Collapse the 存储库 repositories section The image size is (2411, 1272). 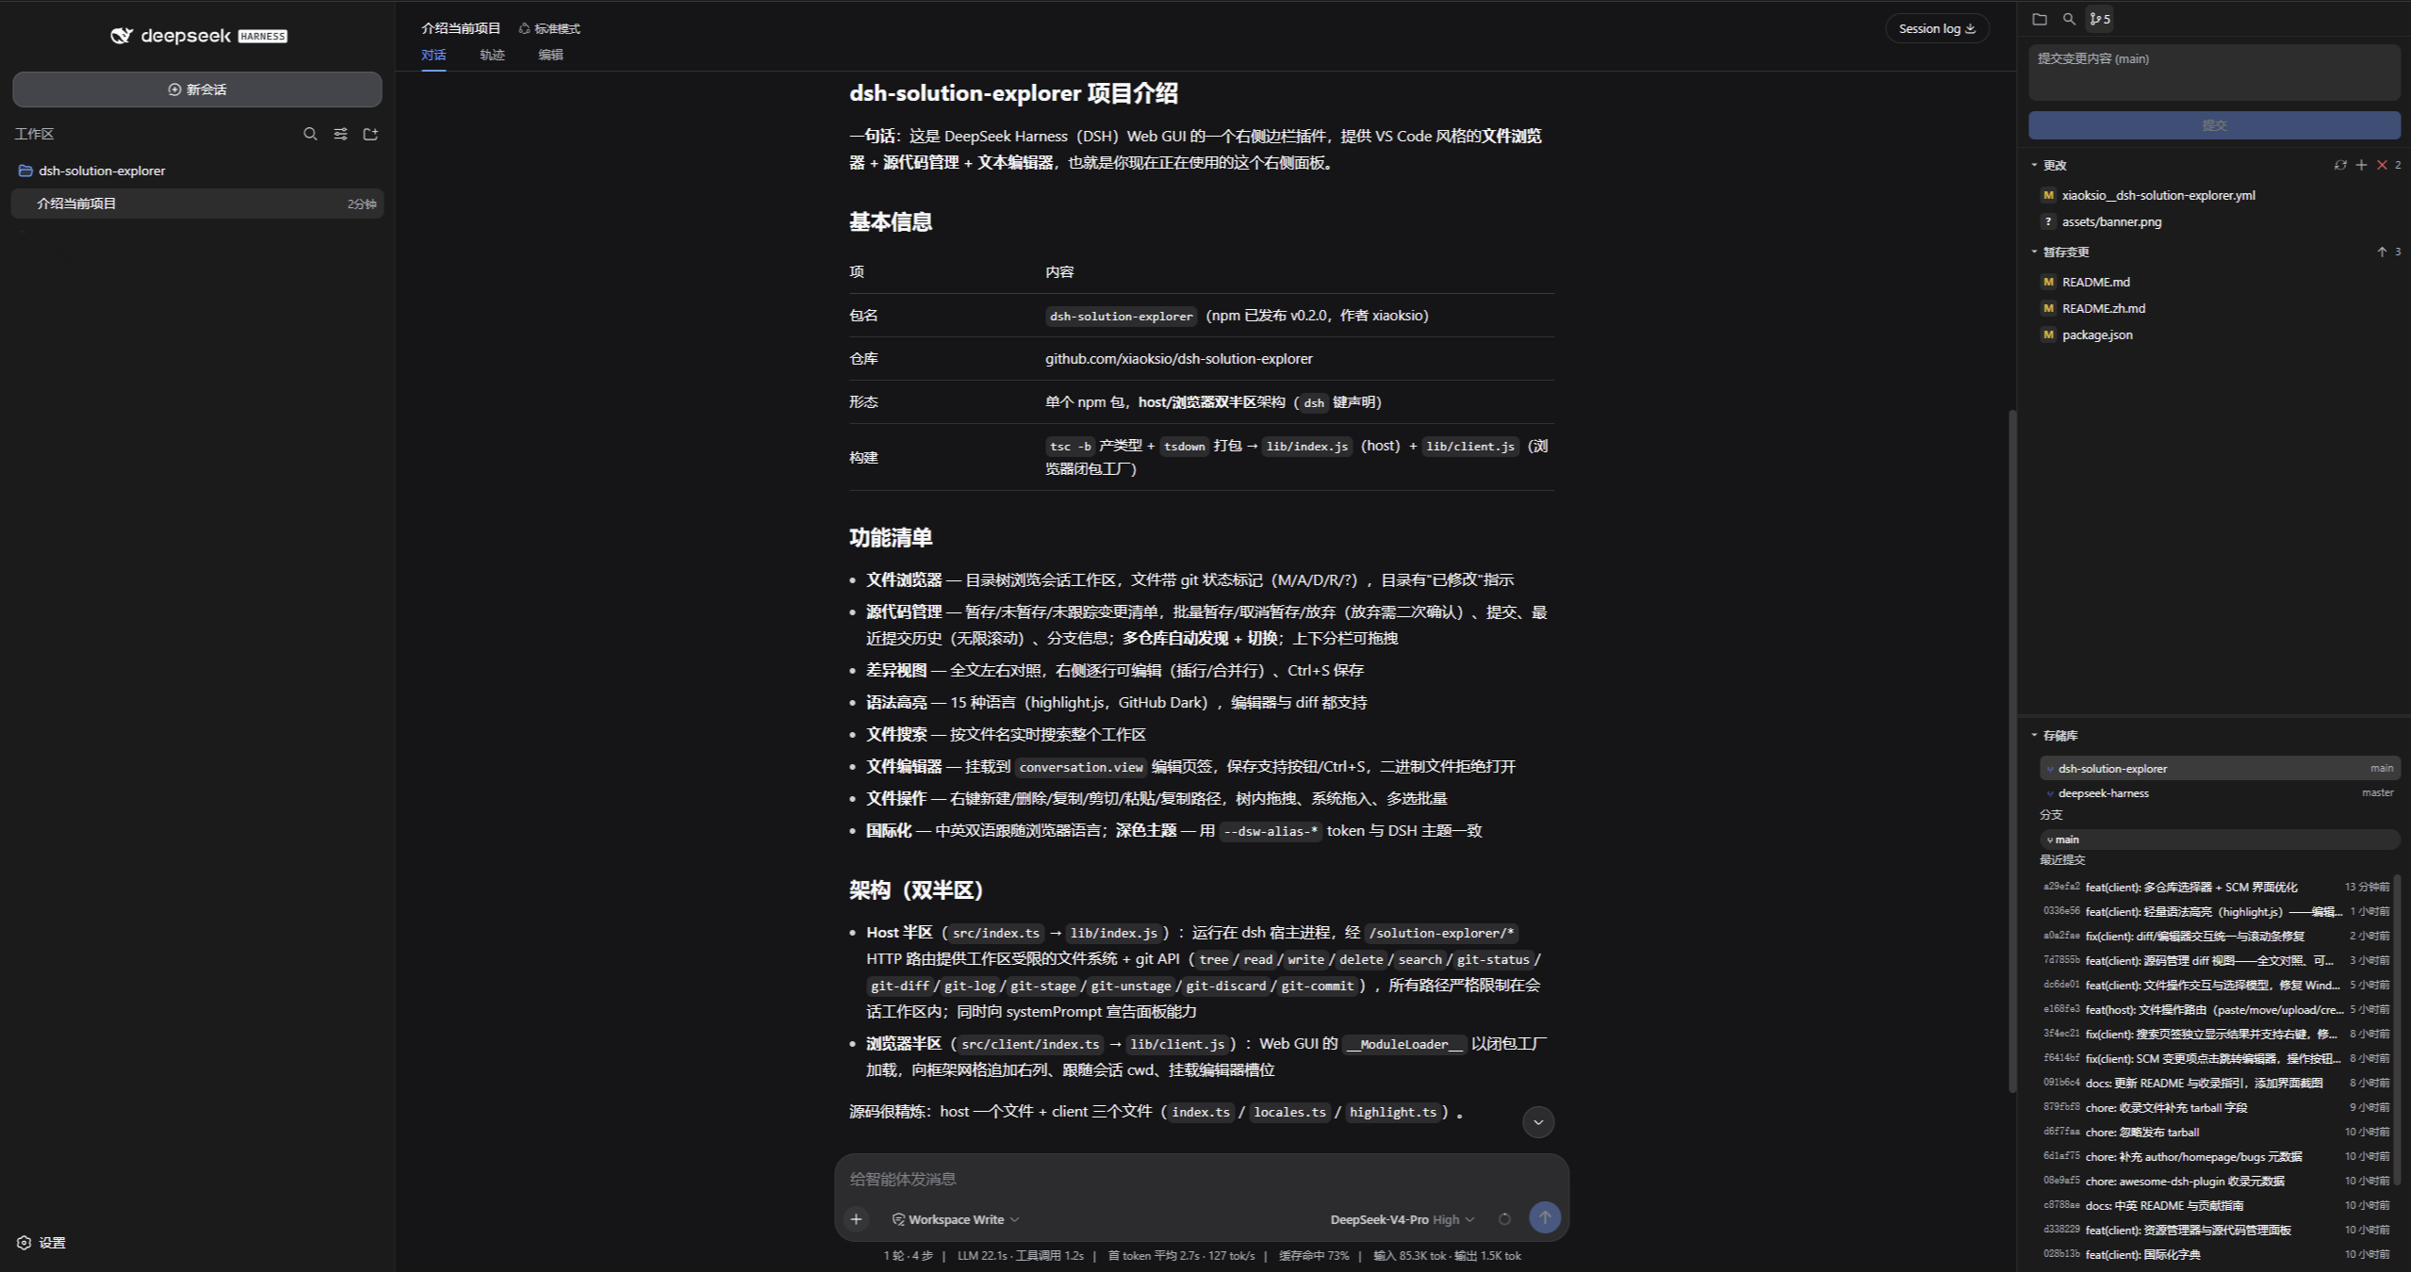[2055, 735]
